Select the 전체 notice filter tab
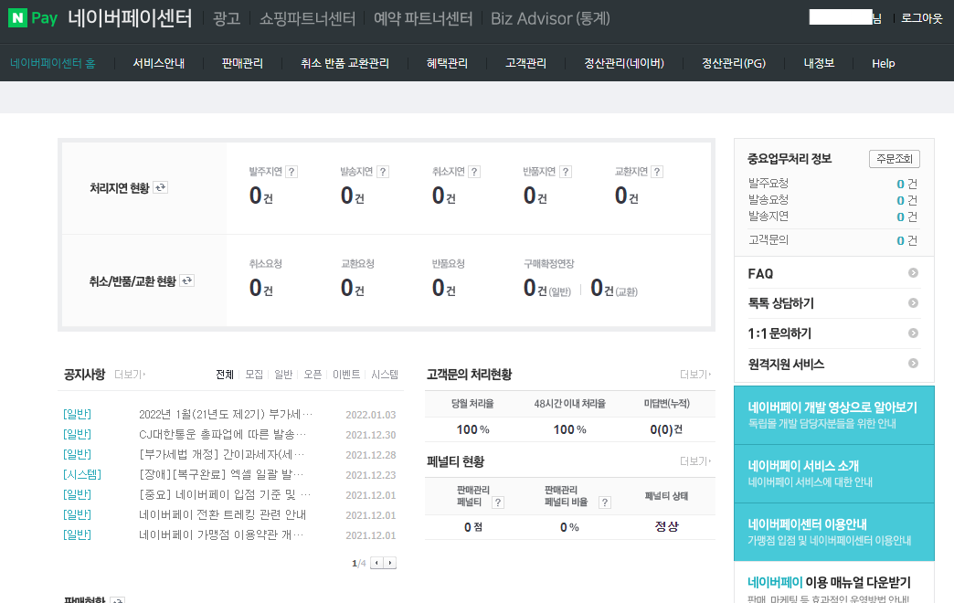Screen dimensions: 954x603 [x=225, y=375]
